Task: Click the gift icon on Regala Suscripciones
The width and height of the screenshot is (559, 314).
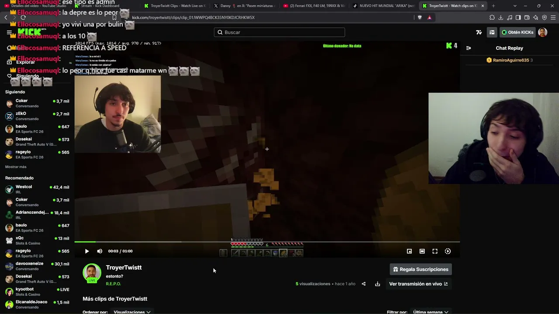Action: coord(396,270)
